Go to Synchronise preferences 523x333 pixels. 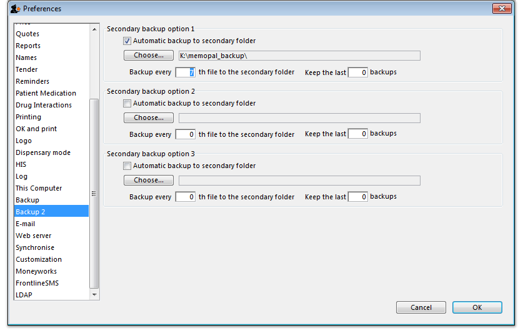(x=35, y=247)
